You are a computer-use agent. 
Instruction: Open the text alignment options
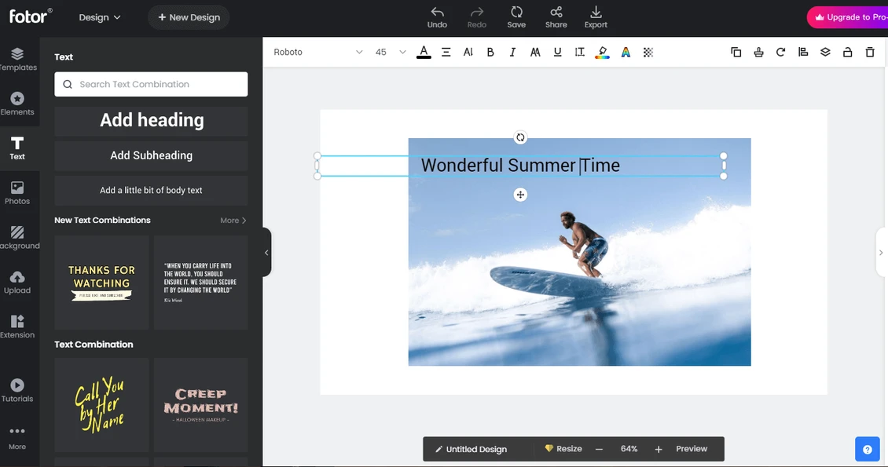pyautogui.click(x=446, y=53)
